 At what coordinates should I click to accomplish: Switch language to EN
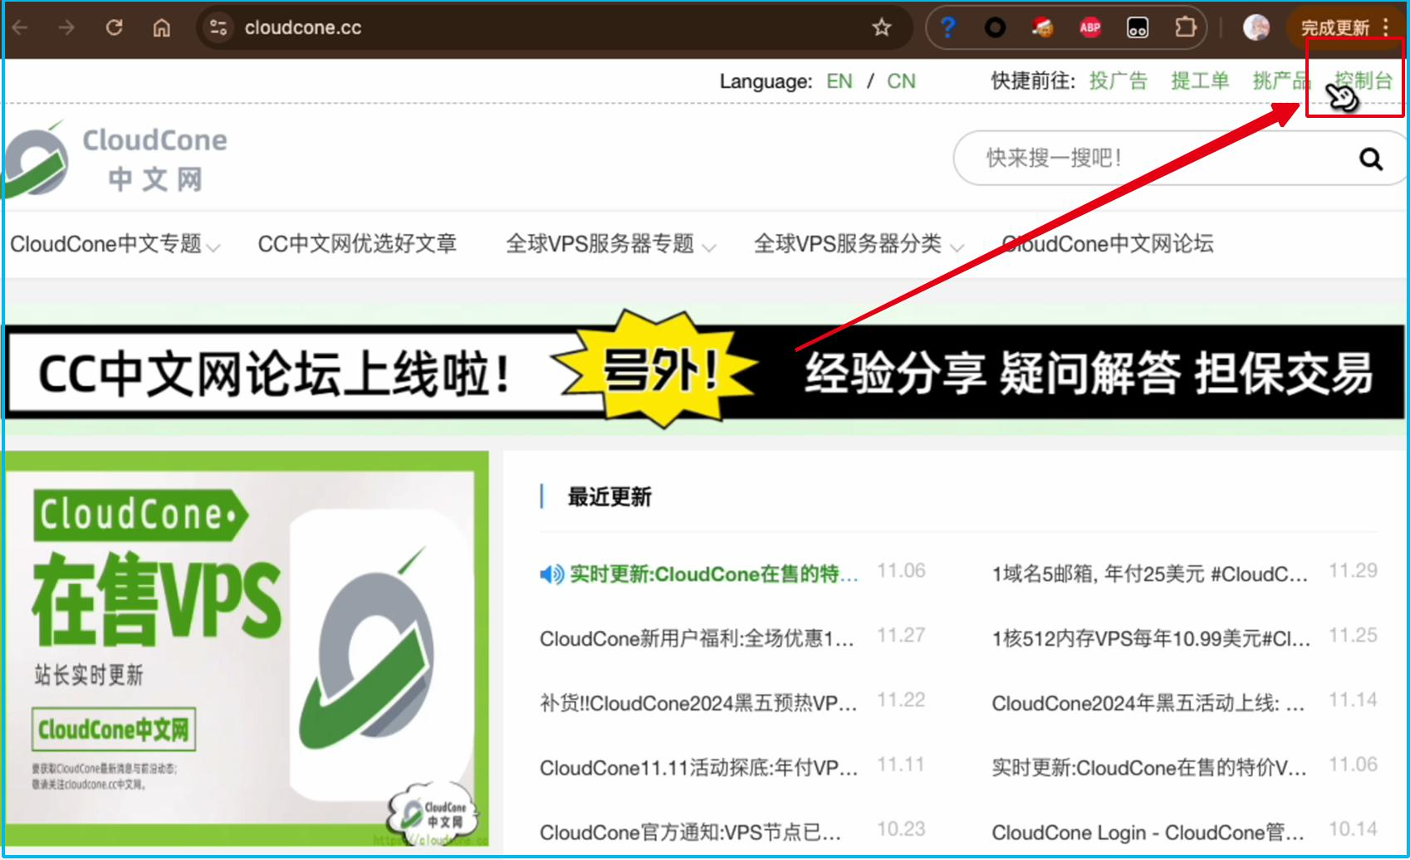point(840,81)
